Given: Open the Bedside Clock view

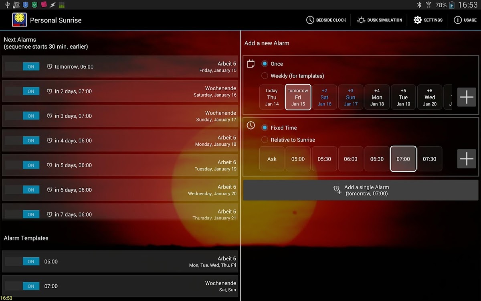Looking at the screenshot, I should coord(326,20).
